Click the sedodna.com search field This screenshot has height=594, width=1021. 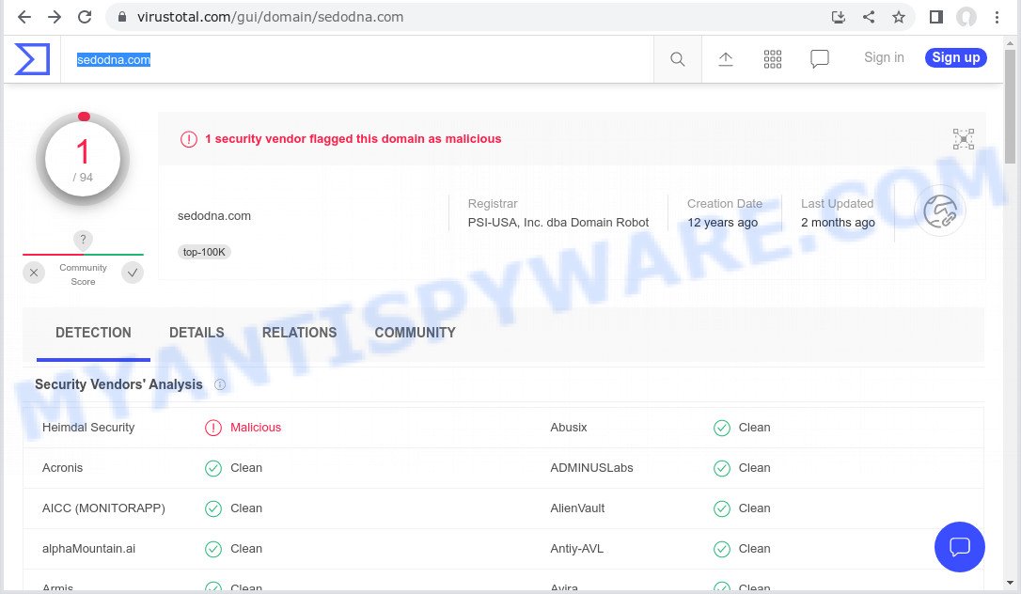pyautogui.click(x=358, y=59)
